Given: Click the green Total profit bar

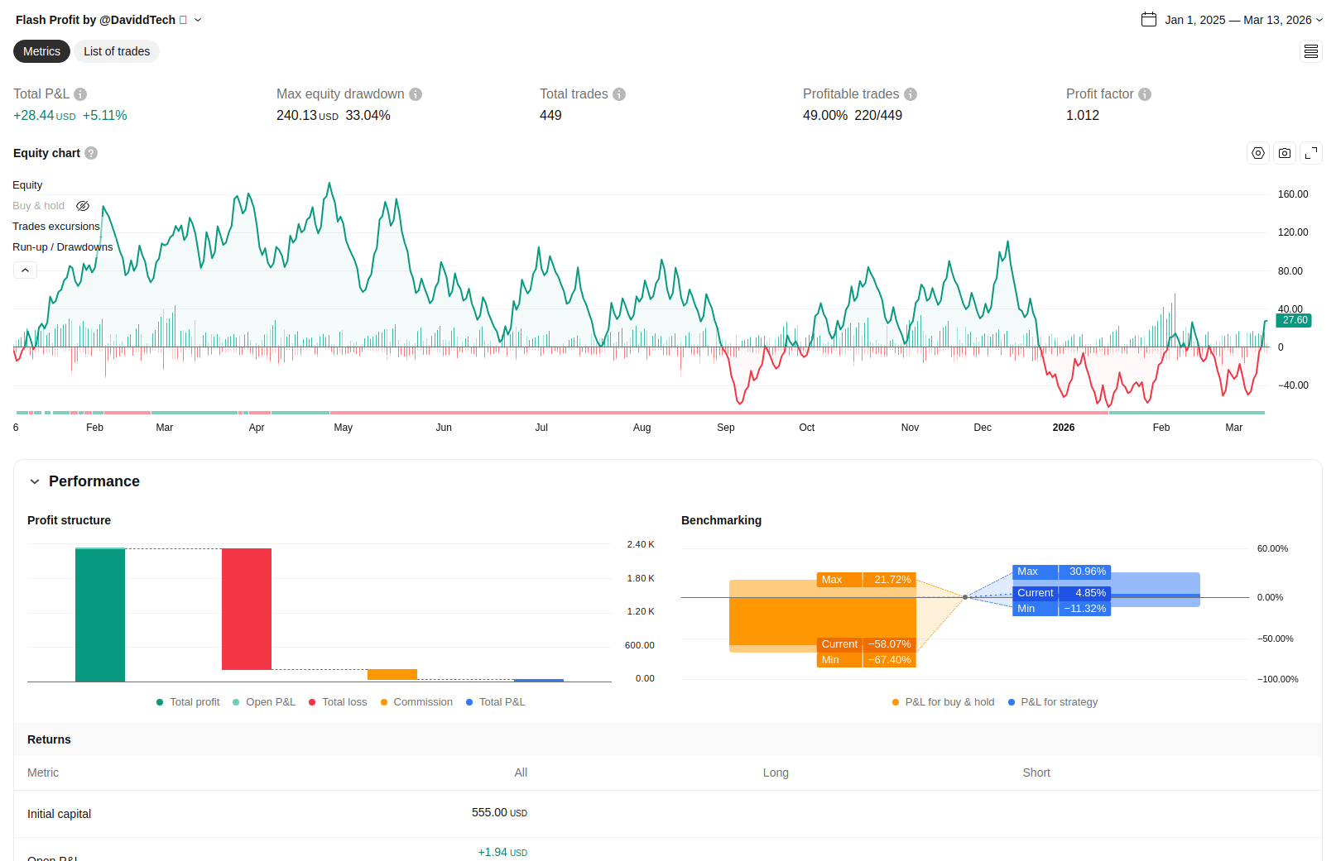Looking at the screenshot, I should 100,615.
